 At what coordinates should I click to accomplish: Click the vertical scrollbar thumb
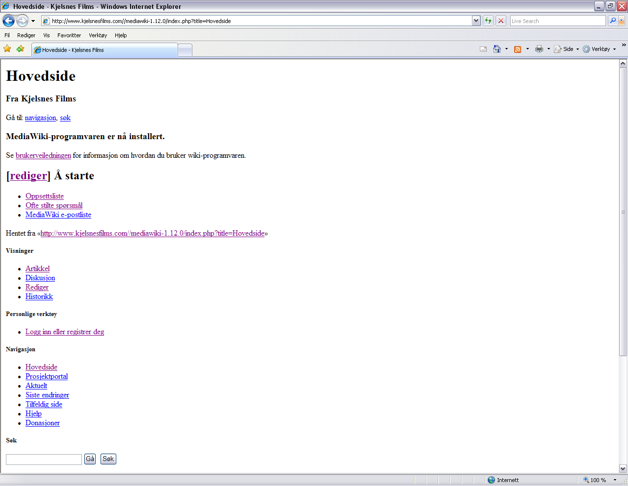[x=623, y=212]
